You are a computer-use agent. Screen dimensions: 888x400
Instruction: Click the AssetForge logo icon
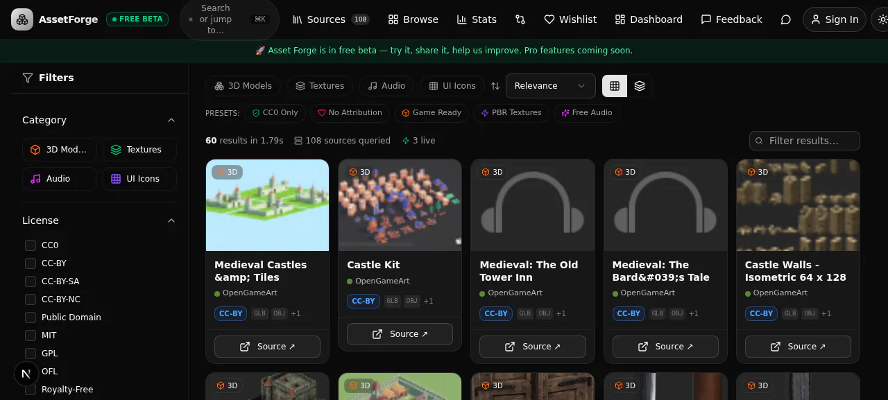(22, 19)
